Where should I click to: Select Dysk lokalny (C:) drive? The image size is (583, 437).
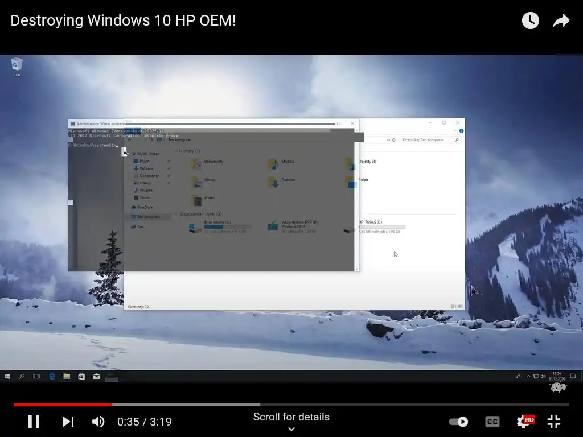click(x=219, y=226)
